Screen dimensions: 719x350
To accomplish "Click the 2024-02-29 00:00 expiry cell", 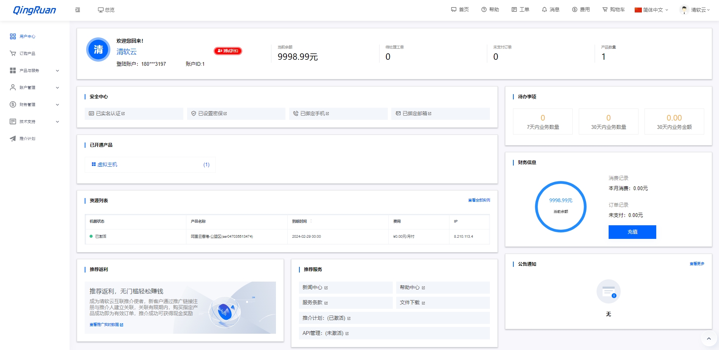I will pos(338,237).
